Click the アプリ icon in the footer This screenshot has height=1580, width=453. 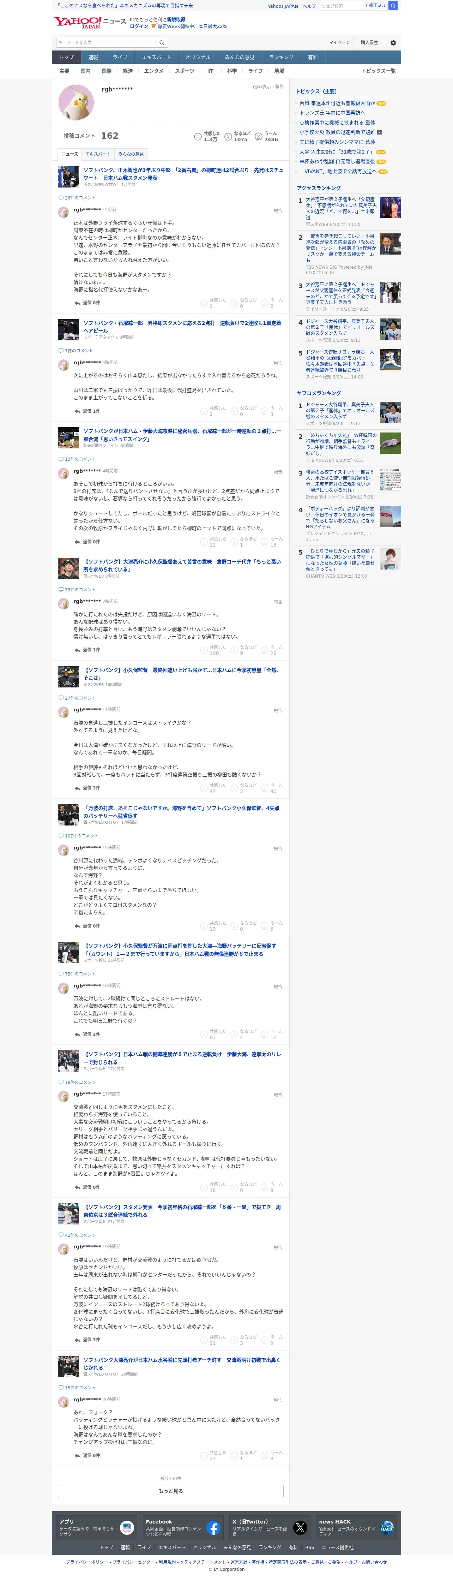click(x=127, y=1527)
